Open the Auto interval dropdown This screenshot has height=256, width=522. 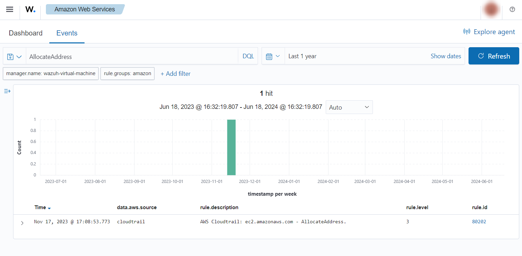pyautogui.click(x=349, y=107)
